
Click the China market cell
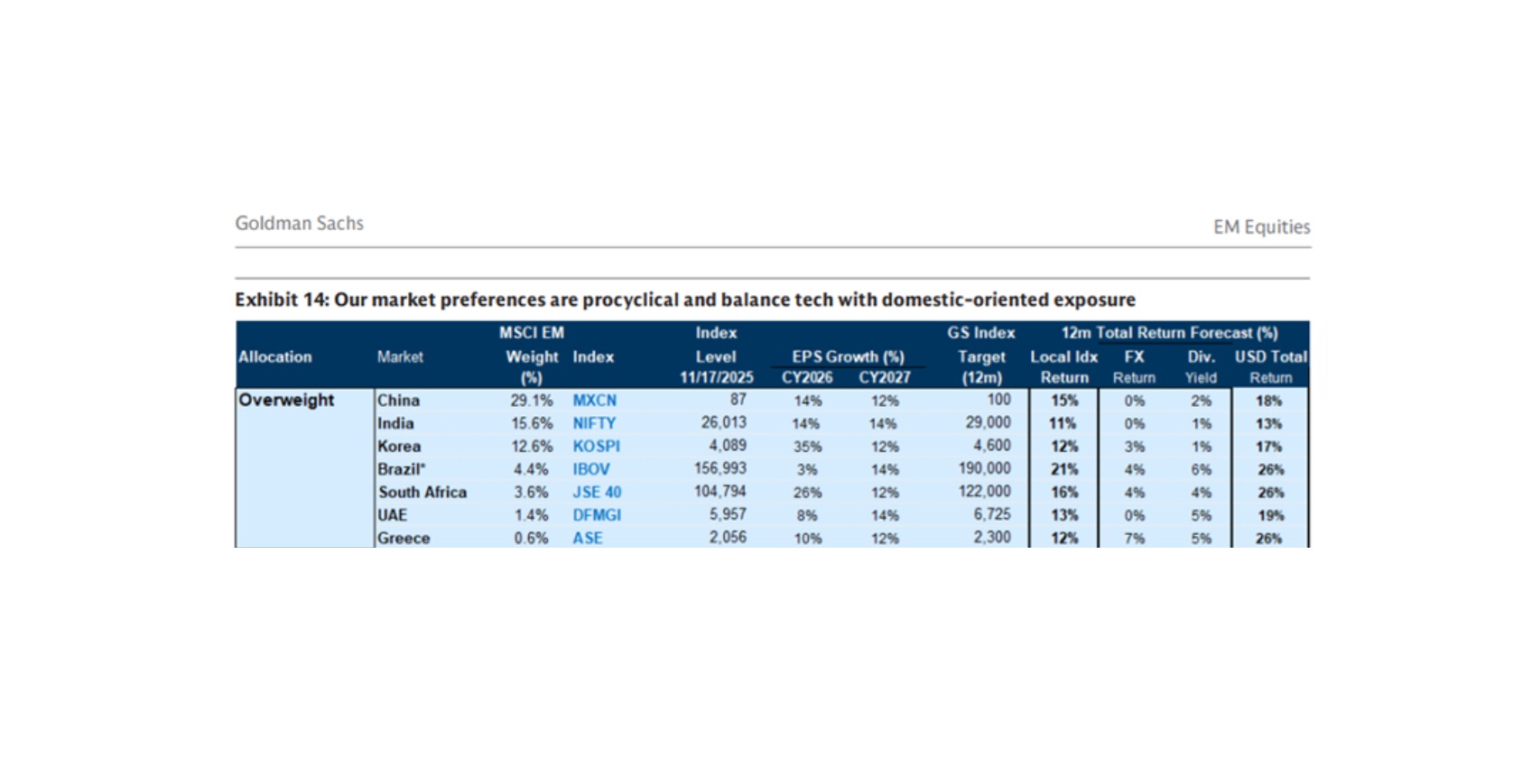(x=398, y=400)
